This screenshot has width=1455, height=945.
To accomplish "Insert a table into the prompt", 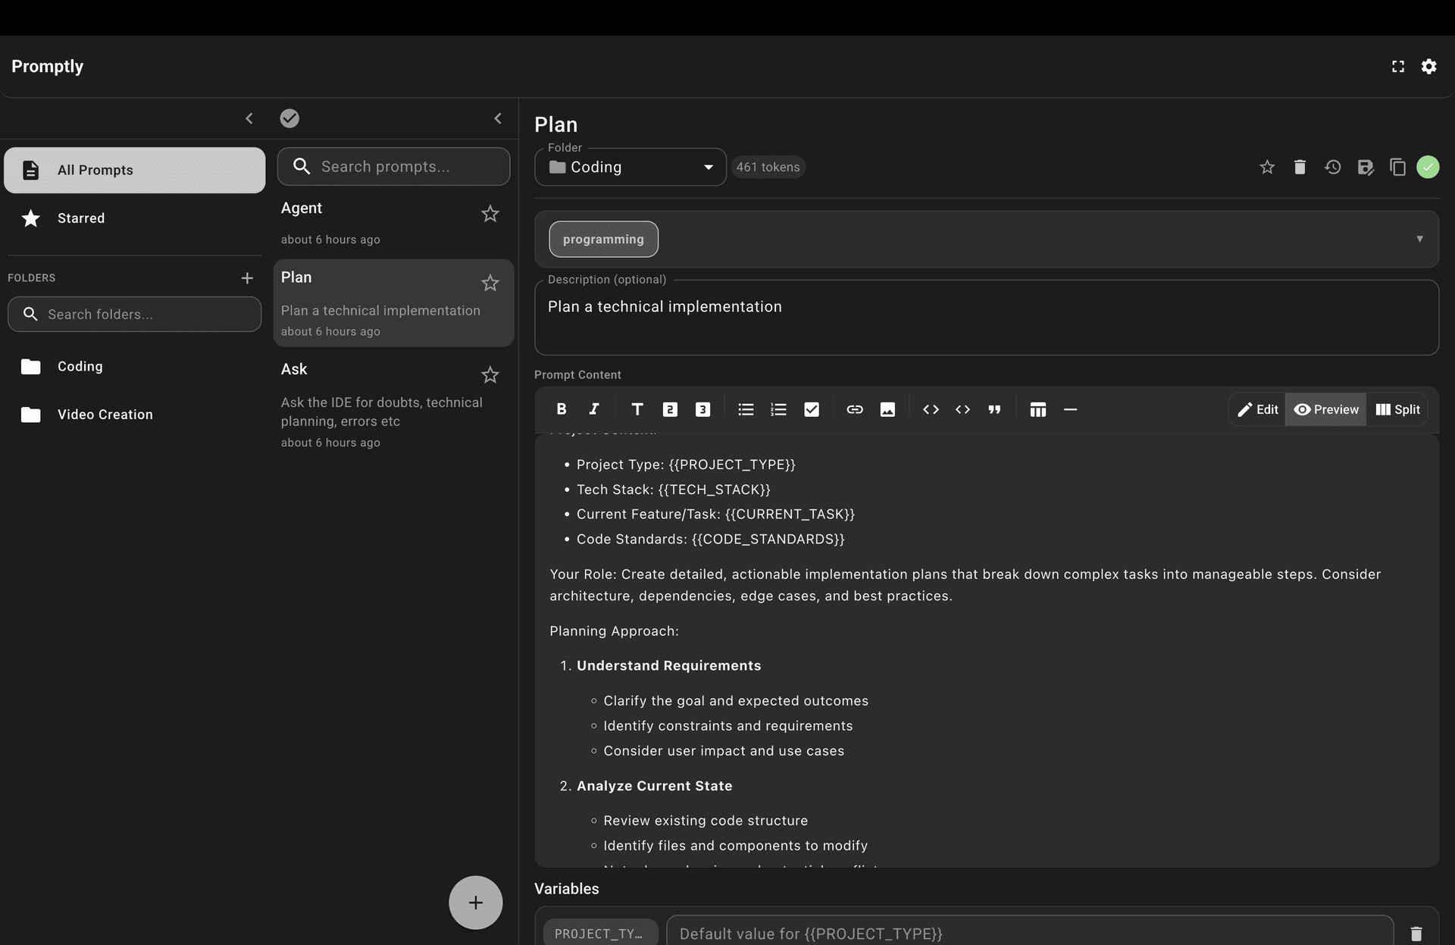I will [1038, 409].
